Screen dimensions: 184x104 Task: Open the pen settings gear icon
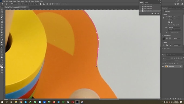[x=50, y=4]
